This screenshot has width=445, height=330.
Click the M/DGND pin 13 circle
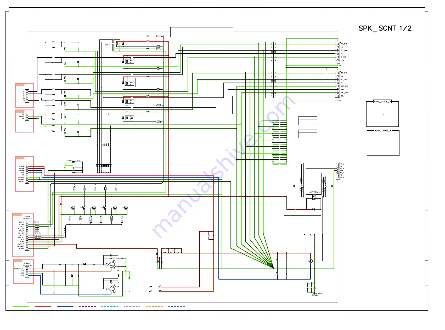point(27,248)
